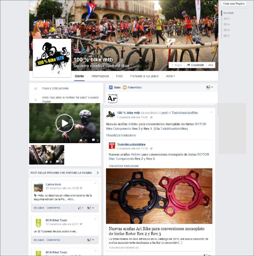Open the Ari identity dropdown in composer
Image resolution: width=254 pixels, height=256 pixels.
(x=209, y=87)
